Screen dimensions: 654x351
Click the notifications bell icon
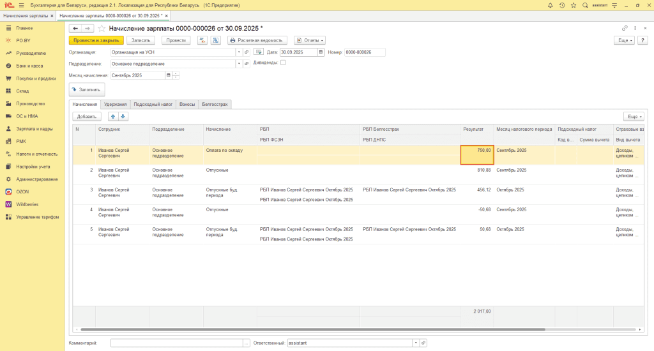pos(551,5)
